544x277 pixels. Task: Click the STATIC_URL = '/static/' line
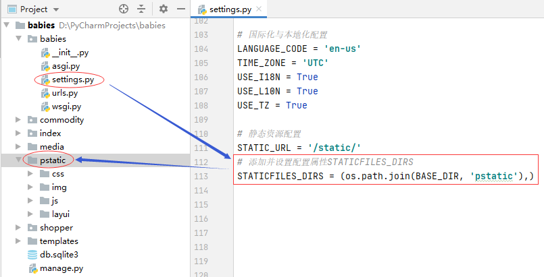coord(299,148)
